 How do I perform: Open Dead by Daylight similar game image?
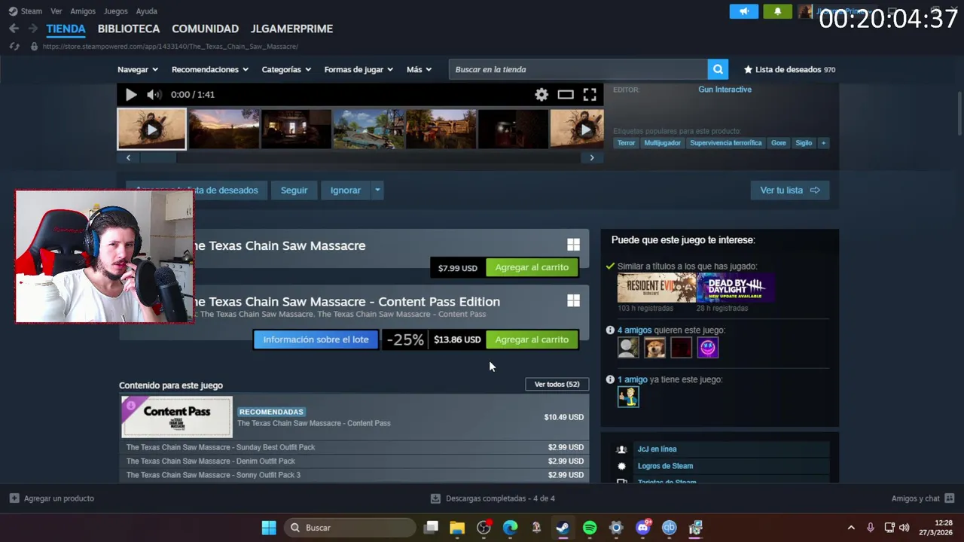click(736, 288)
